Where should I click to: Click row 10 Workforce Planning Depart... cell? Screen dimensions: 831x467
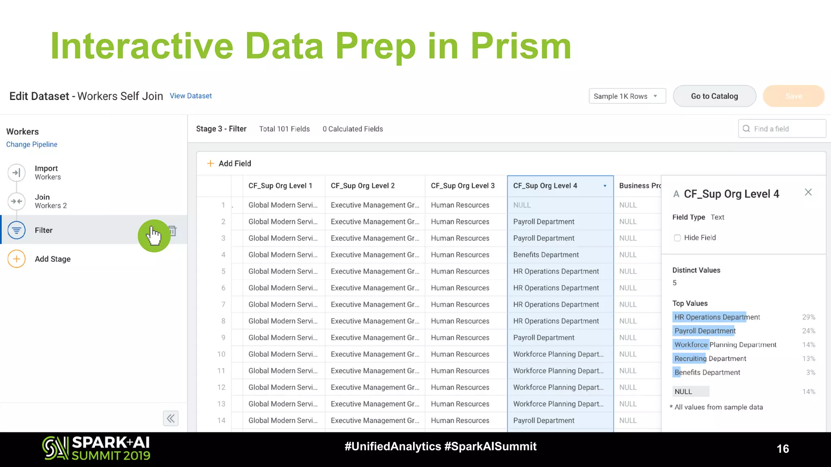pos(560,354)
